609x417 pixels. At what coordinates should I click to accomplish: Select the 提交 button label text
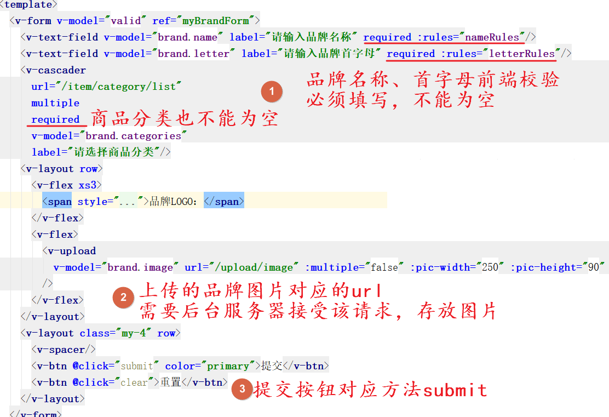pos(272,365)
